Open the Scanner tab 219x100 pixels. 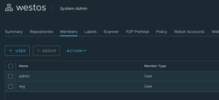point(111,32)
